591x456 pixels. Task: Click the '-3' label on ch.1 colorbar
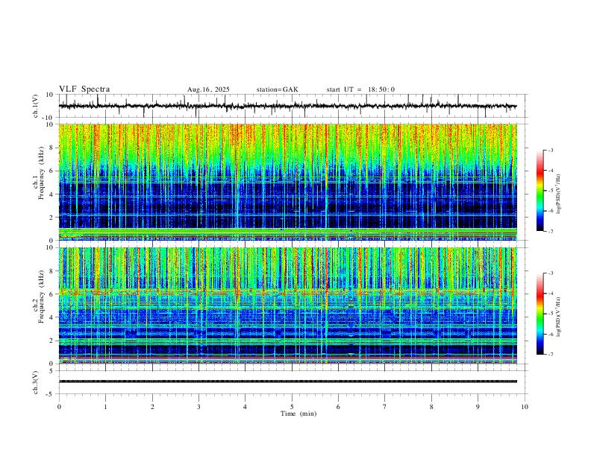(550, 150)
